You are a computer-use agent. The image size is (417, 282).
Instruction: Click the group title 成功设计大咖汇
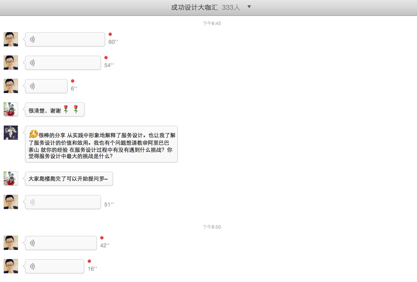click(x=194, y=7)
